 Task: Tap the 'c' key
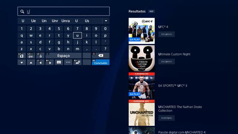coord(40,49)
